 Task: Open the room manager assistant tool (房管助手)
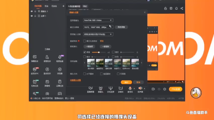47,59
